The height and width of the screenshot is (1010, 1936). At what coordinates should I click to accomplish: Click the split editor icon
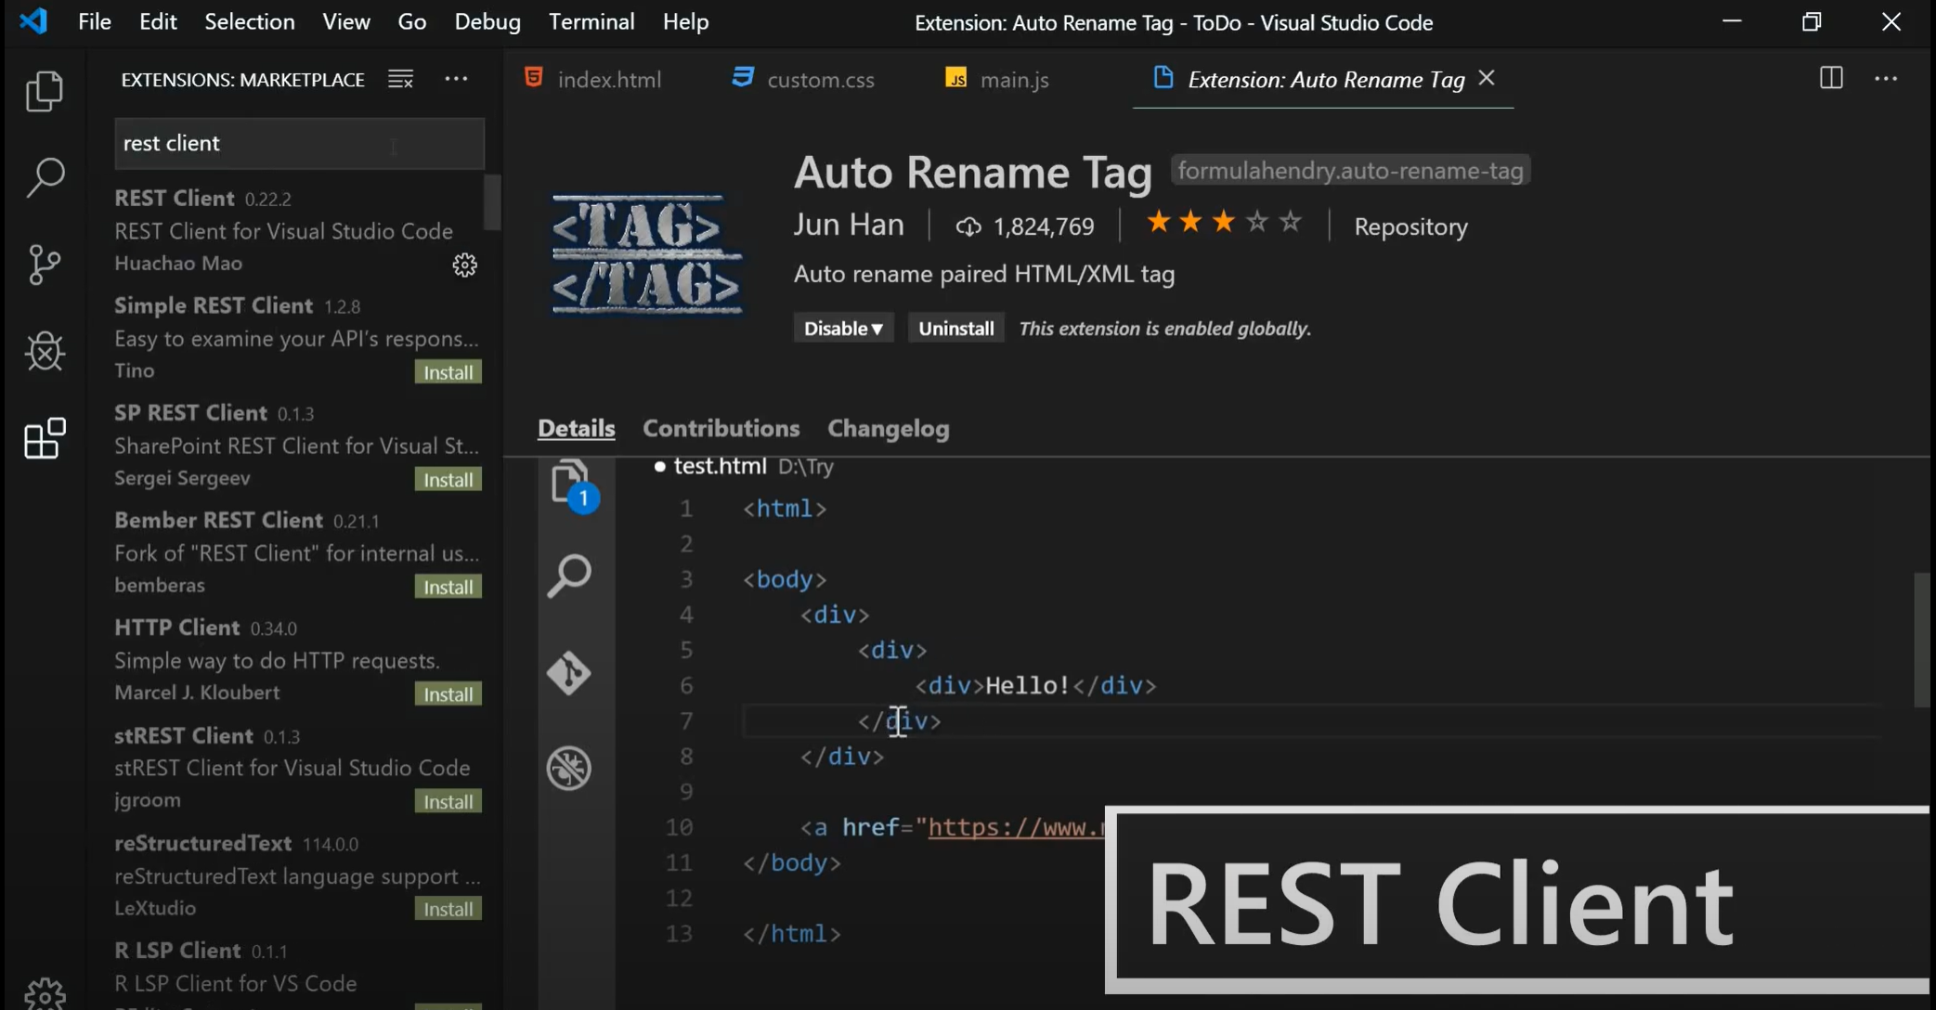click(1830, 79)
